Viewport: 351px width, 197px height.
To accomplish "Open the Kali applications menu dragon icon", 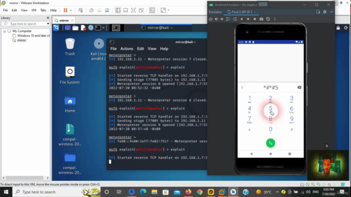I will tap(56, 28).
